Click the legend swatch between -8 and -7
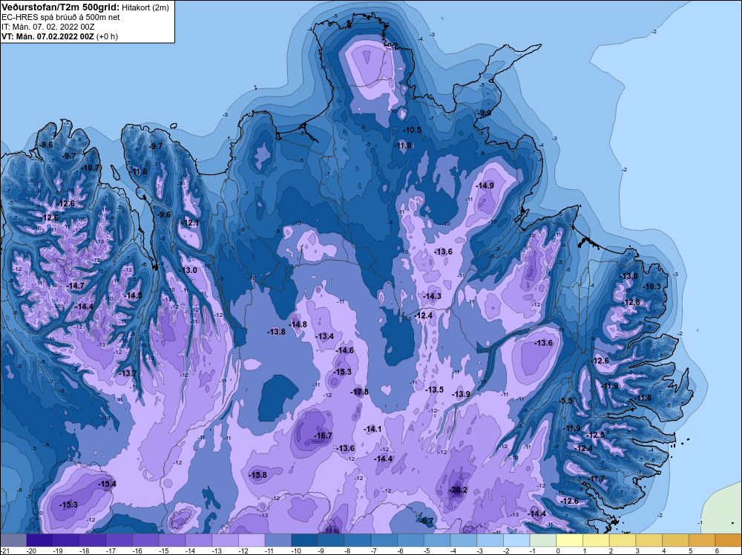The height and width of the screenshot is (555, 742). pos(358,540)
